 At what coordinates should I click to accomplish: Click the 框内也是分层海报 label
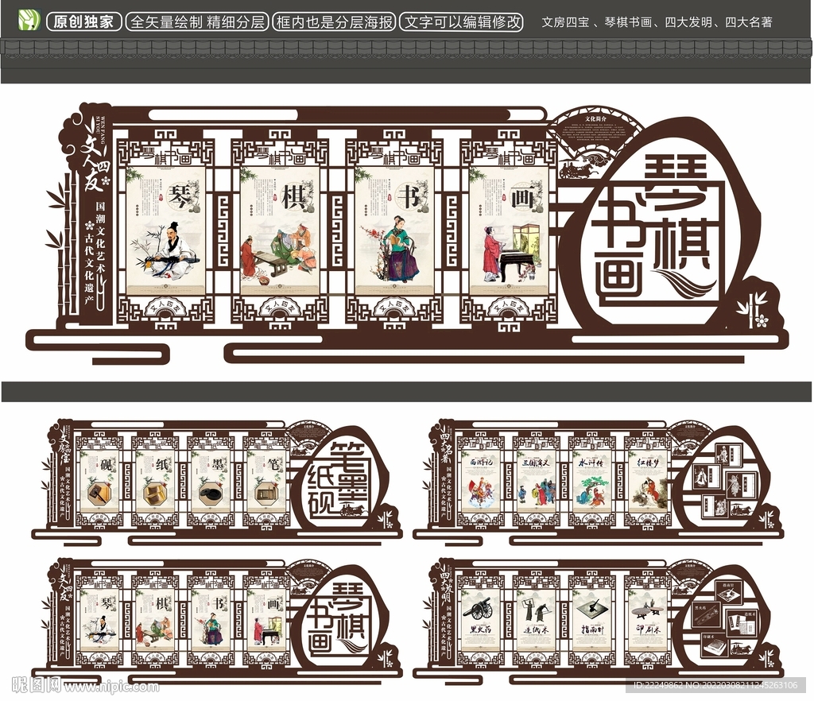[335, 21]
